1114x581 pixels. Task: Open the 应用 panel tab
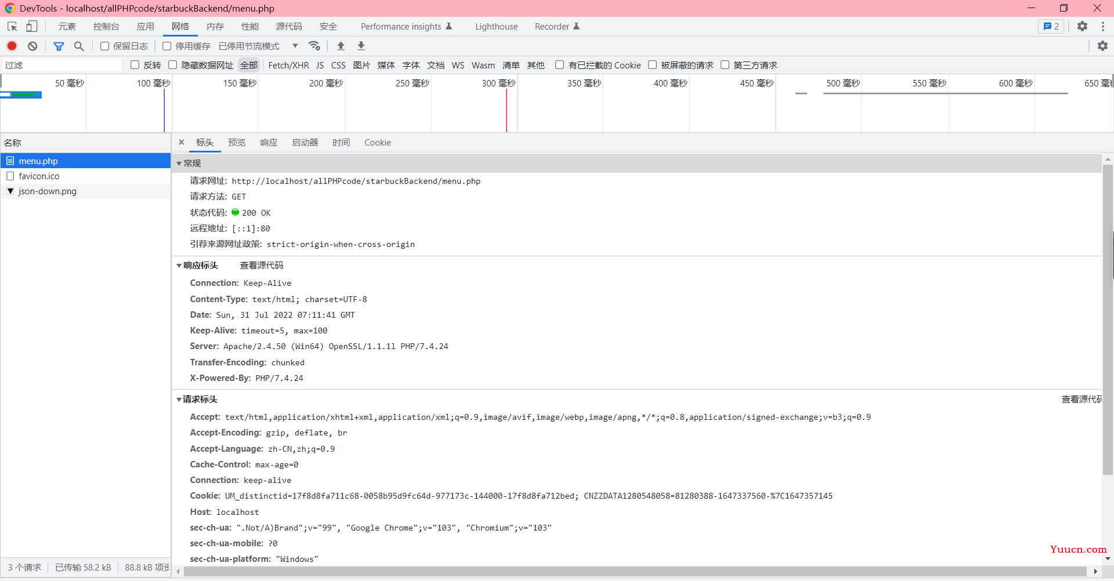pos(146,27)
